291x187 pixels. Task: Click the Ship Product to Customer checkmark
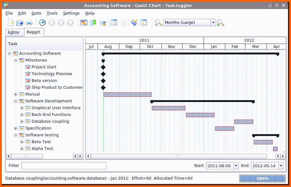point(28,87)
